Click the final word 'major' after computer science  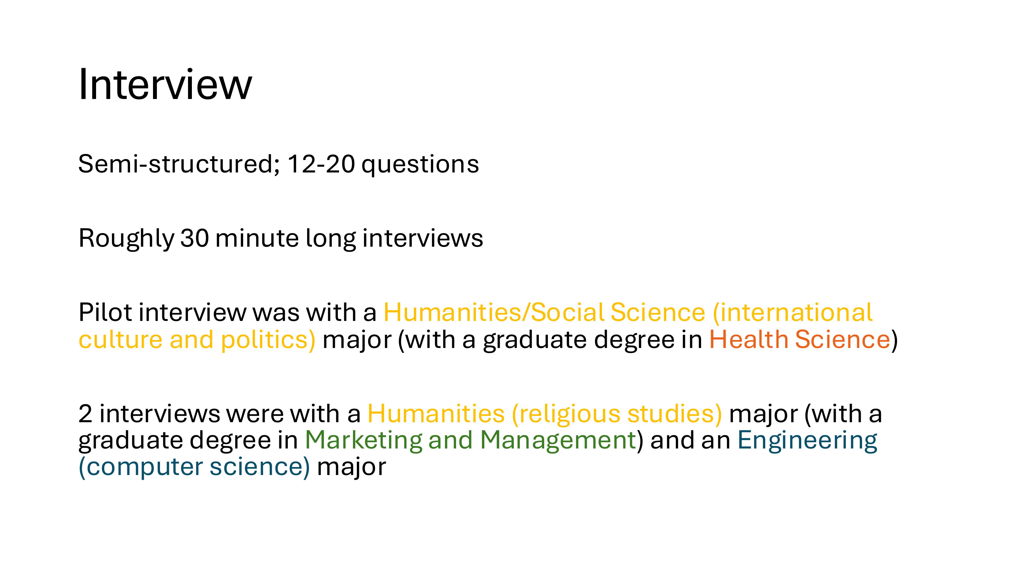pyautogui.click(x=351, y=467)
